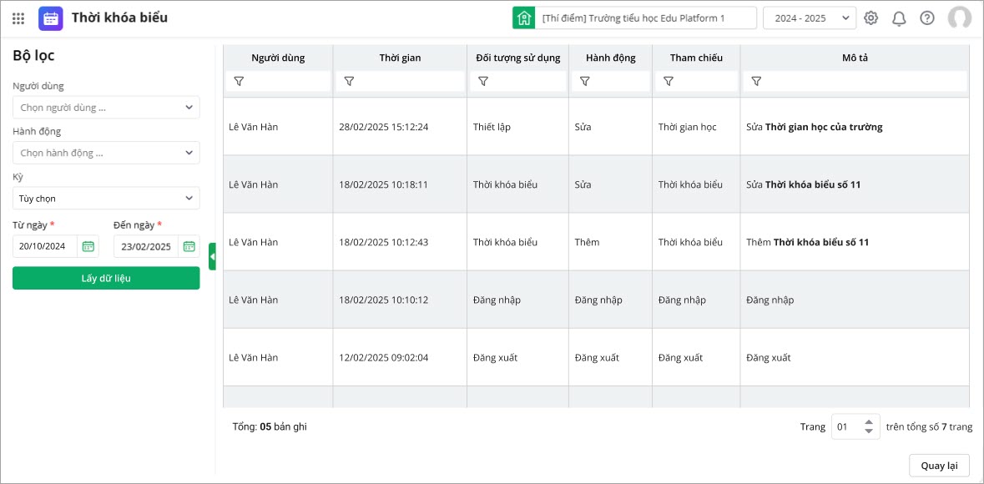Click the green school home icon
This screenshot has width=984, height=484.
[x=523, y=18]
